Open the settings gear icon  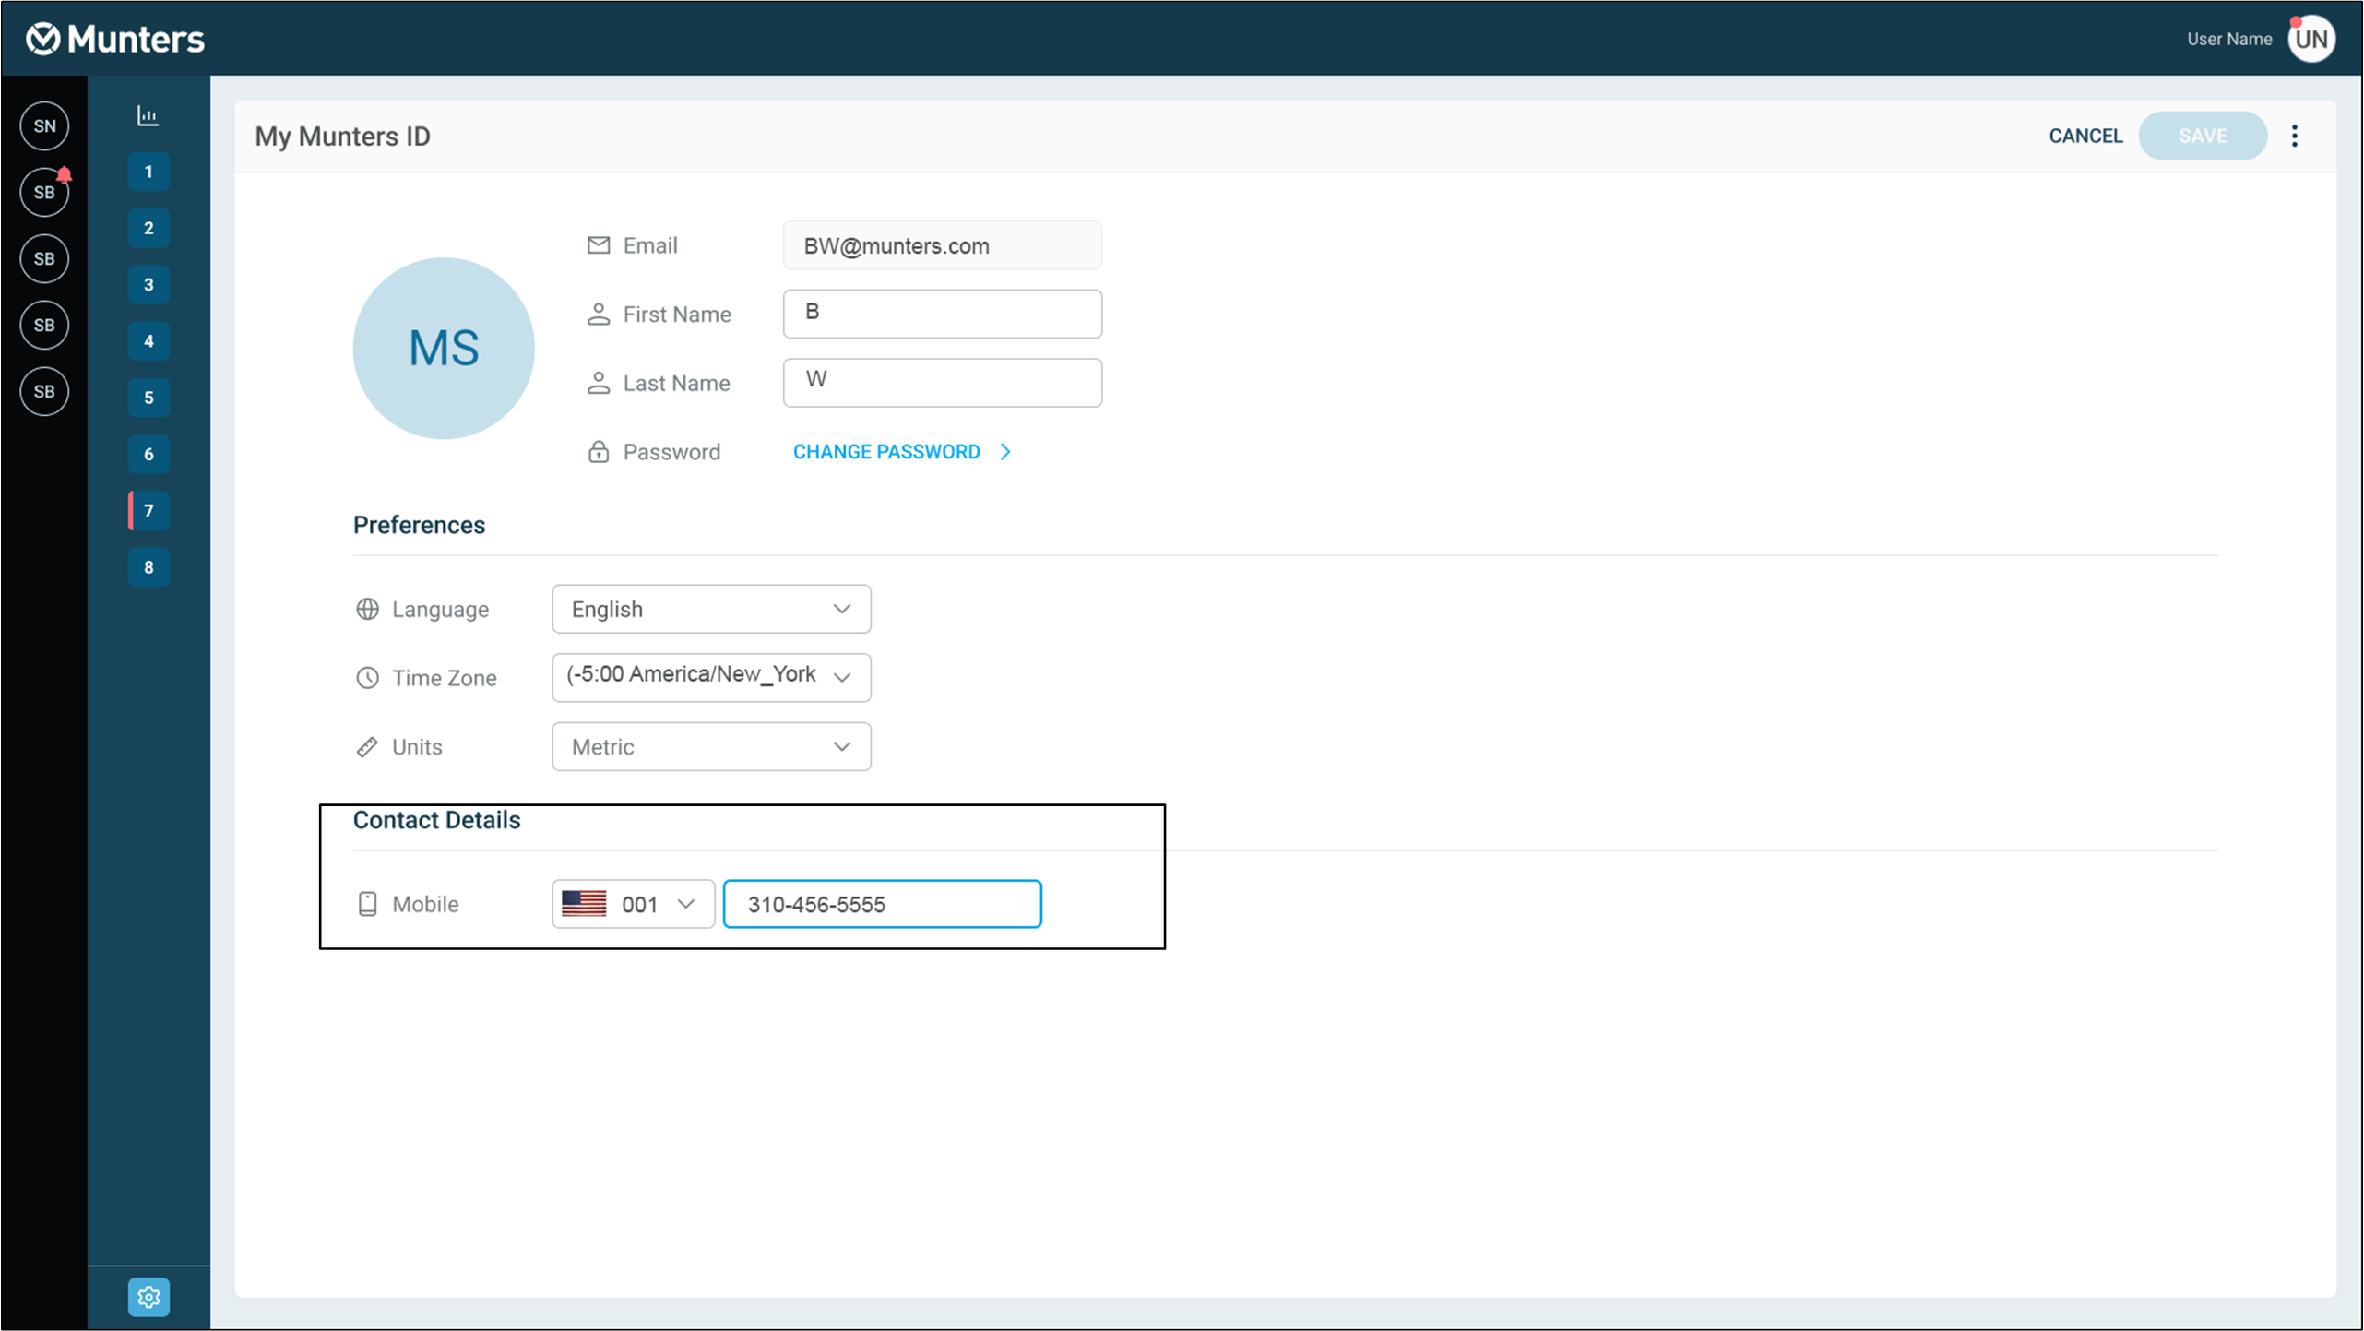click(x=148, y=1297)
